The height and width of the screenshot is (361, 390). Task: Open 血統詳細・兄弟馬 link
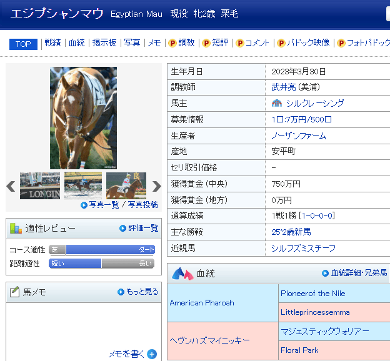(x=359, y=273)
